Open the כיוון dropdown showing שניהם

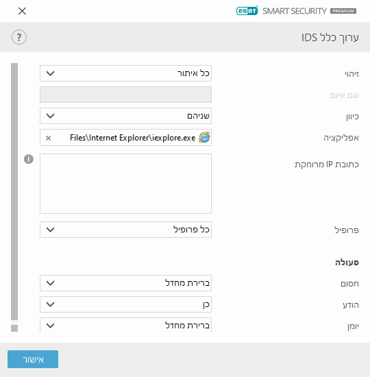click(x=126, y=116)
